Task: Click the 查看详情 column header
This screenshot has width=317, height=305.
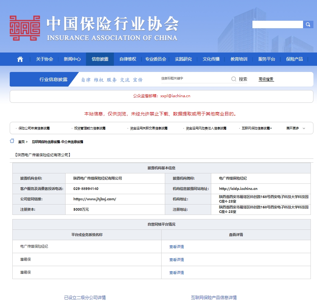Action: 236,235
